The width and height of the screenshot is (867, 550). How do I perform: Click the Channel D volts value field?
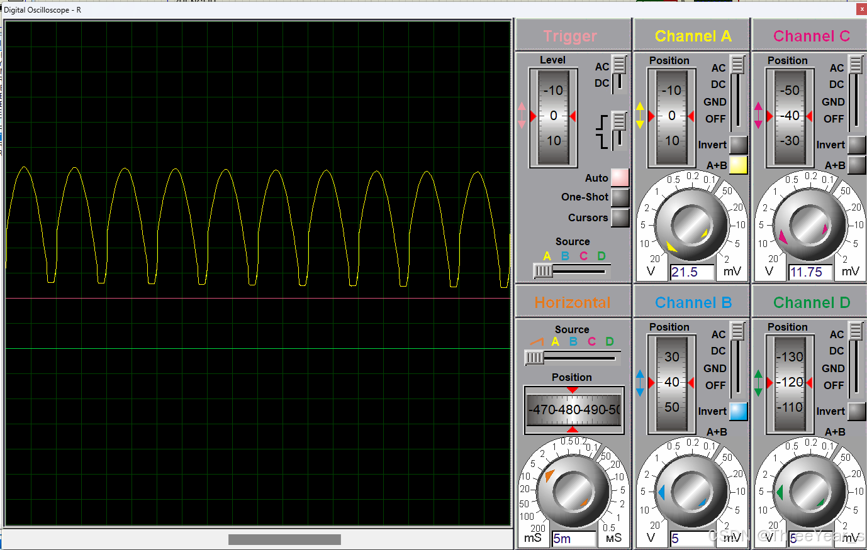point(810,539)
